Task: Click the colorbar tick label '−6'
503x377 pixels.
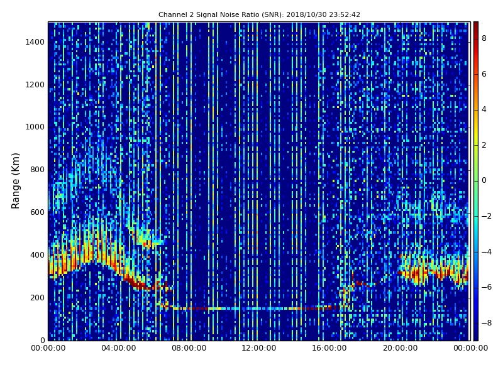Action: point(487,287)
